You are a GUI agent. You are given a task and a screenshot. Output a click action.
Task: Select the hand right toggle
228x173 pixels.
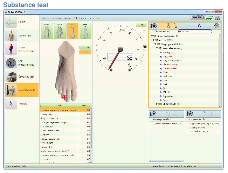click(46, 30)
